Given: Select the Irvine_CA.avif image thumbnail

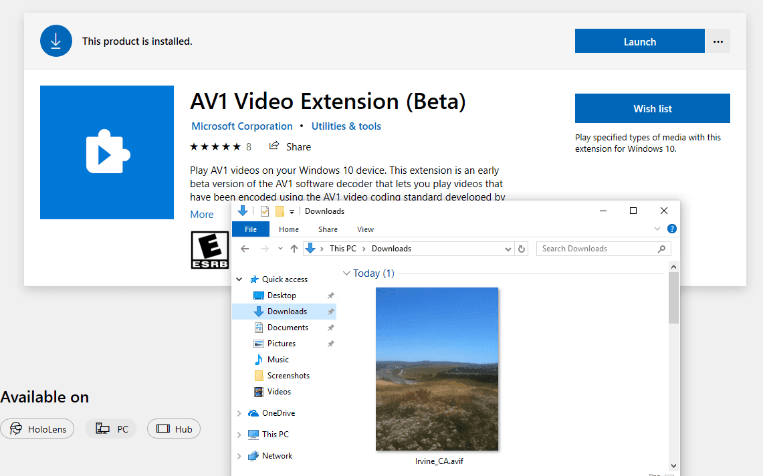Looking at the screenshot, I should tap(437, 369).
